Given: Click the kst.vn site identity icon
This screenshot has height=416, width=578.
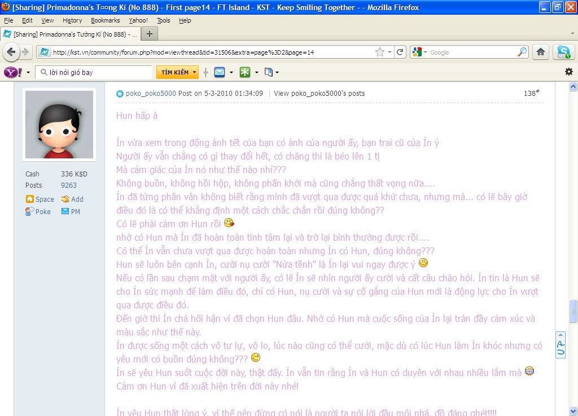Looking at the screenshot, I should click(x=44, y=52).
